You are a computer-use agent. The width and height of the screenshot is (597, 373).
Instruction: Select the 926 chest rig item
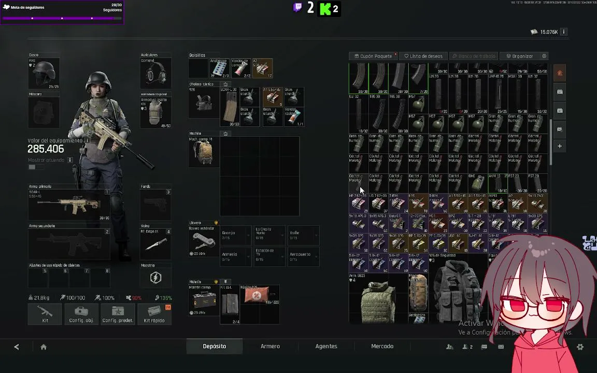pyautogui.click(x=204, y=103)
